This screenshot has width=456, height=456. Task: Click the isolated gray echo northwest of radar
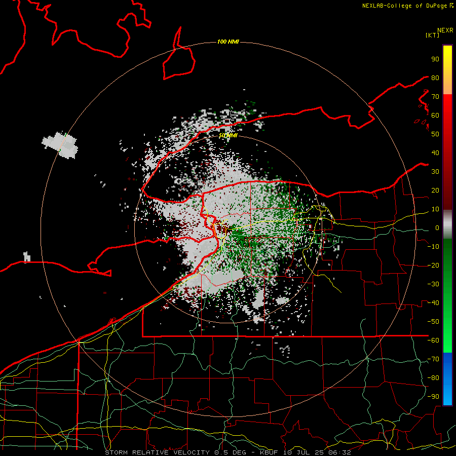click(x=61, y=145)
